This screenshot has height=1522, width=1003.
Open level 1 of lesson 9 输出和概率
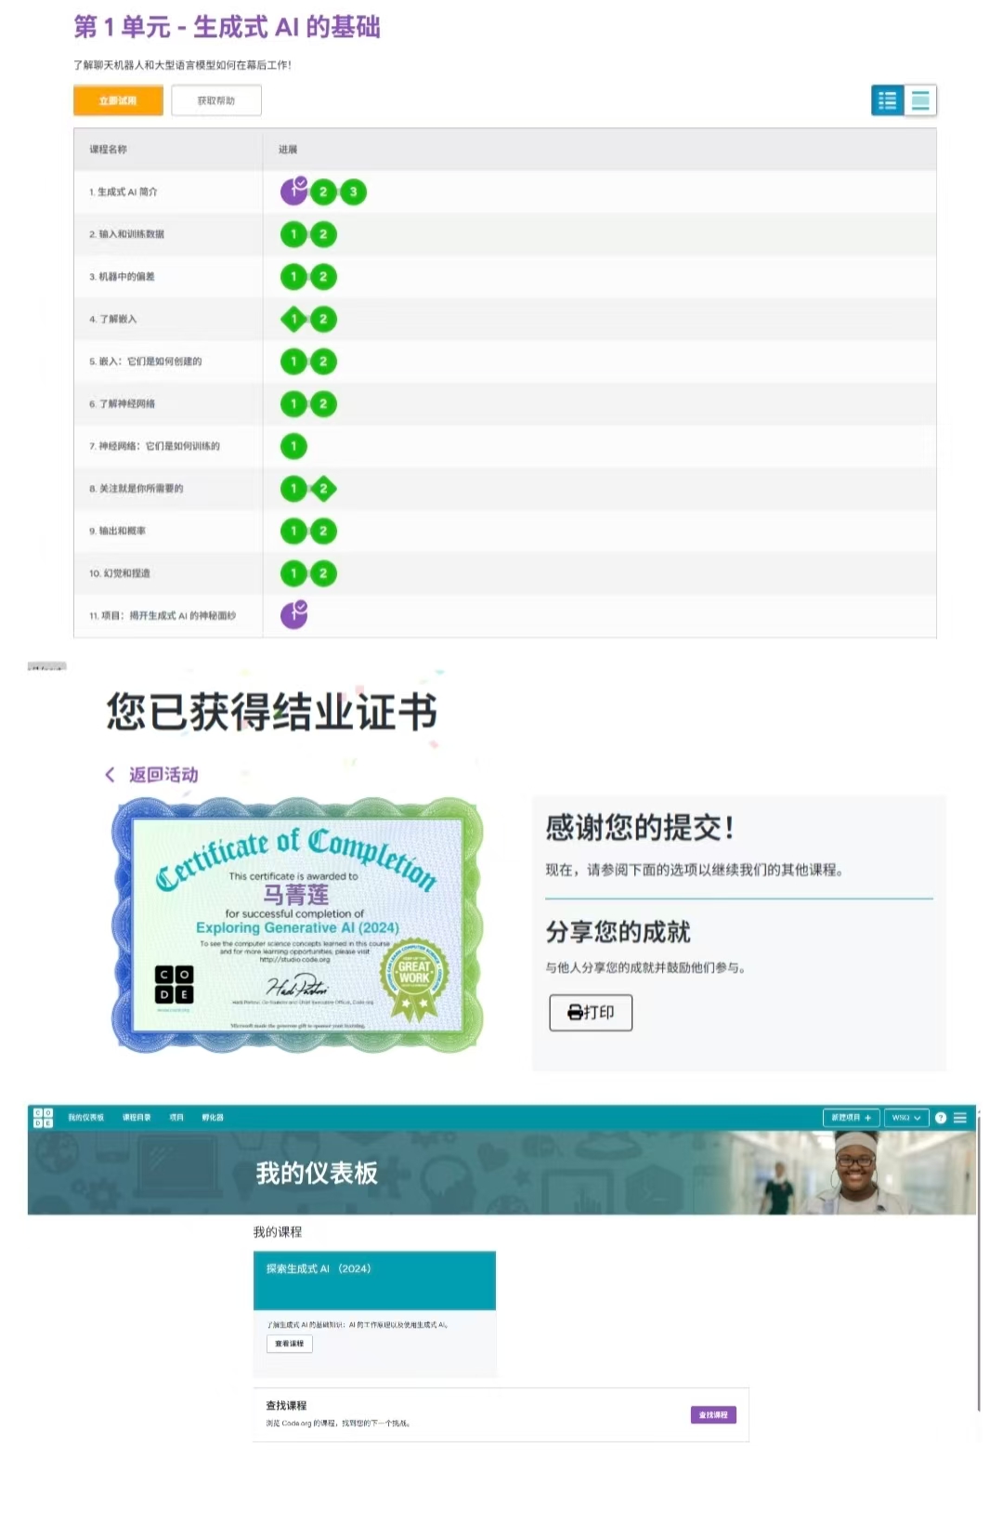293,531
